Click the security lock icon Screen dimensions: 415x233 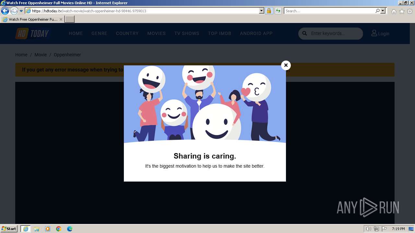point(269,11)
